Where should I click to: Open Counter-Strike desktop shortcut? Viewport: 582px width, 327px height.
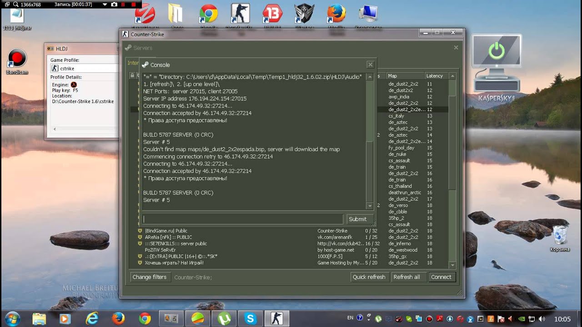[x=241, y=16]
